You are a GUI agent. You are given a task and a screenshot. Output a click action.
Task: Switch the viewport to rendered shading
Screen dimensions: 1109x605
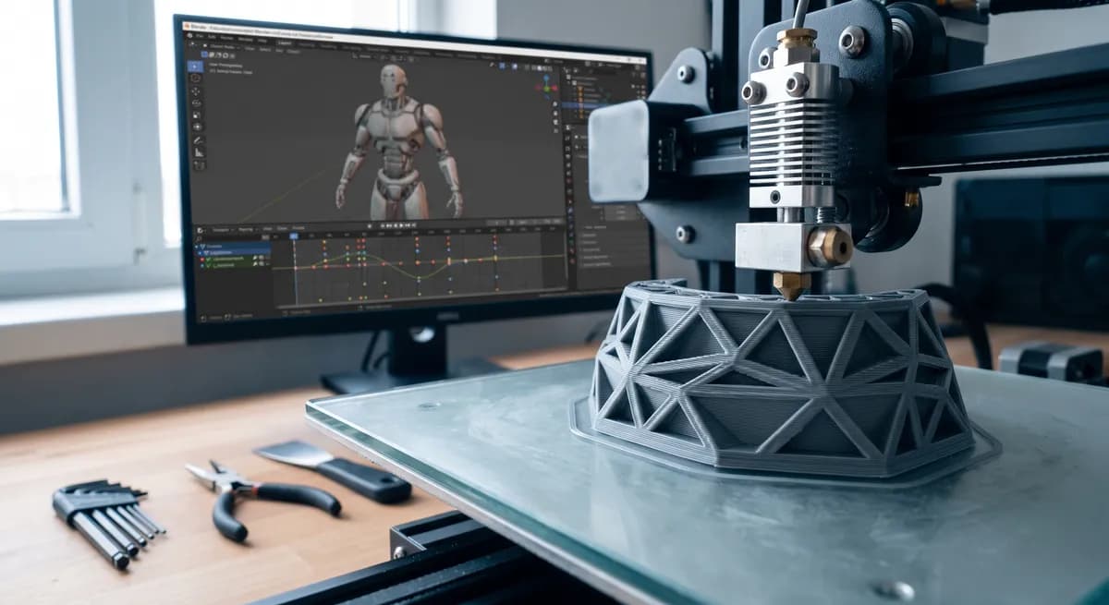[550, 68]
